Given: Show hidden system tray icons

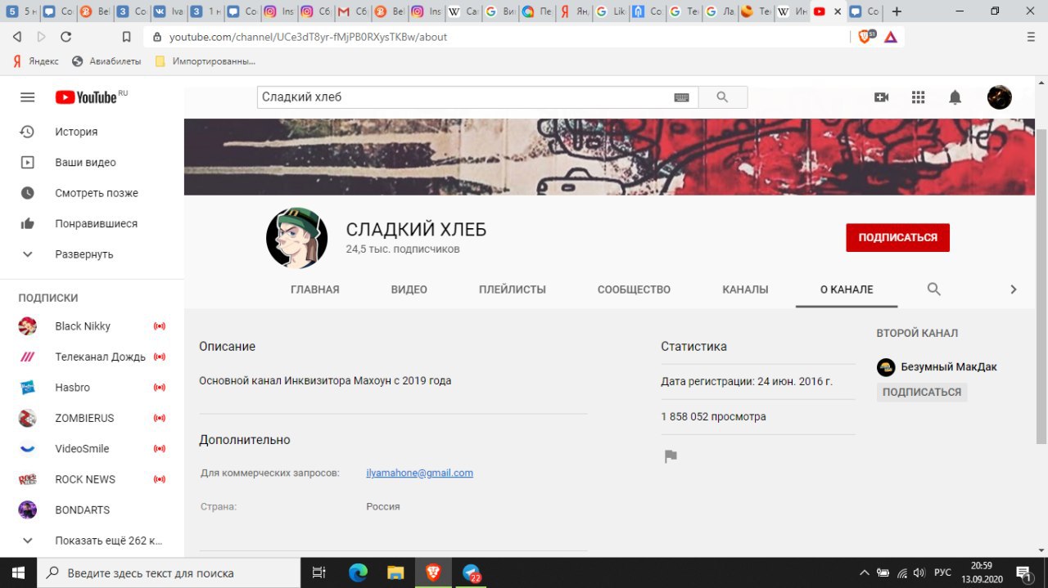Looking at the screenshot, I should 864,572.
